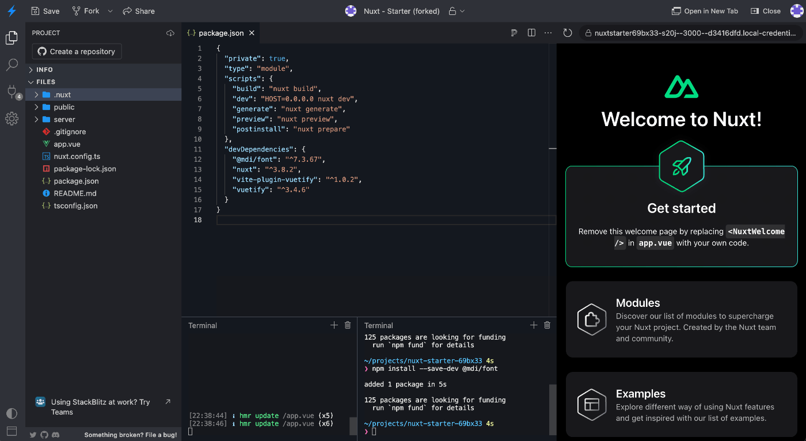Open the Settings gear in sidebar
This screenshot has width=806, height=441.
[x=12, y=119]
